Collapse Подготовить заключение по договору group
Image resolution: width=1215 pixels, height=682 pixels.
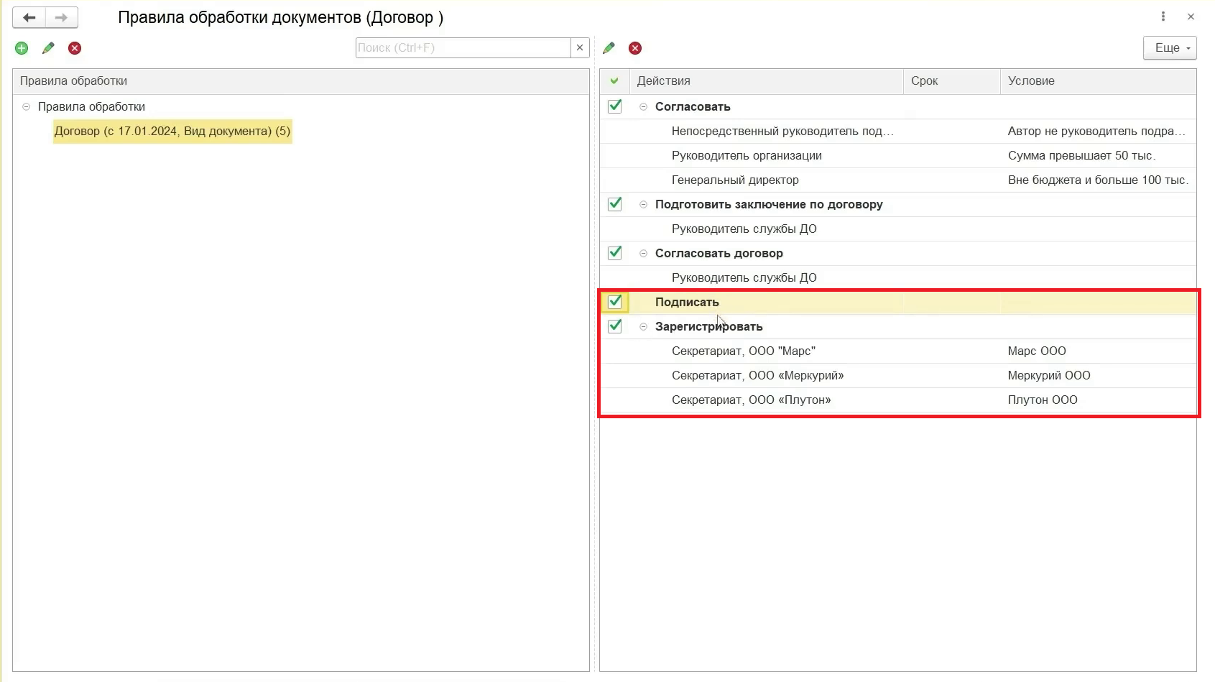(643, 204)
